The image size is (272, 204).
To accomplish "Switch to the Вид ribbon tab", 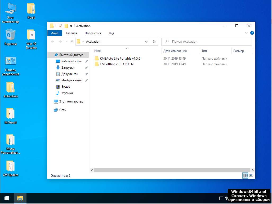I will 111,33.
